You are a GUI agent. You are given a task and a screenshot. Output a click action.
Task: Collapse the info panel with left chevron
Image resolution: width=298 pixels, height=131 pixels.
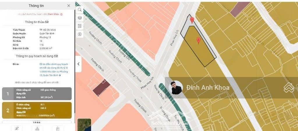[x=78, y=64]
